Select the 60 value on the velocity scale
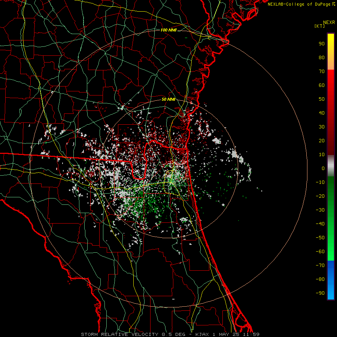This screenshot has height=337, width=337. 322,85
